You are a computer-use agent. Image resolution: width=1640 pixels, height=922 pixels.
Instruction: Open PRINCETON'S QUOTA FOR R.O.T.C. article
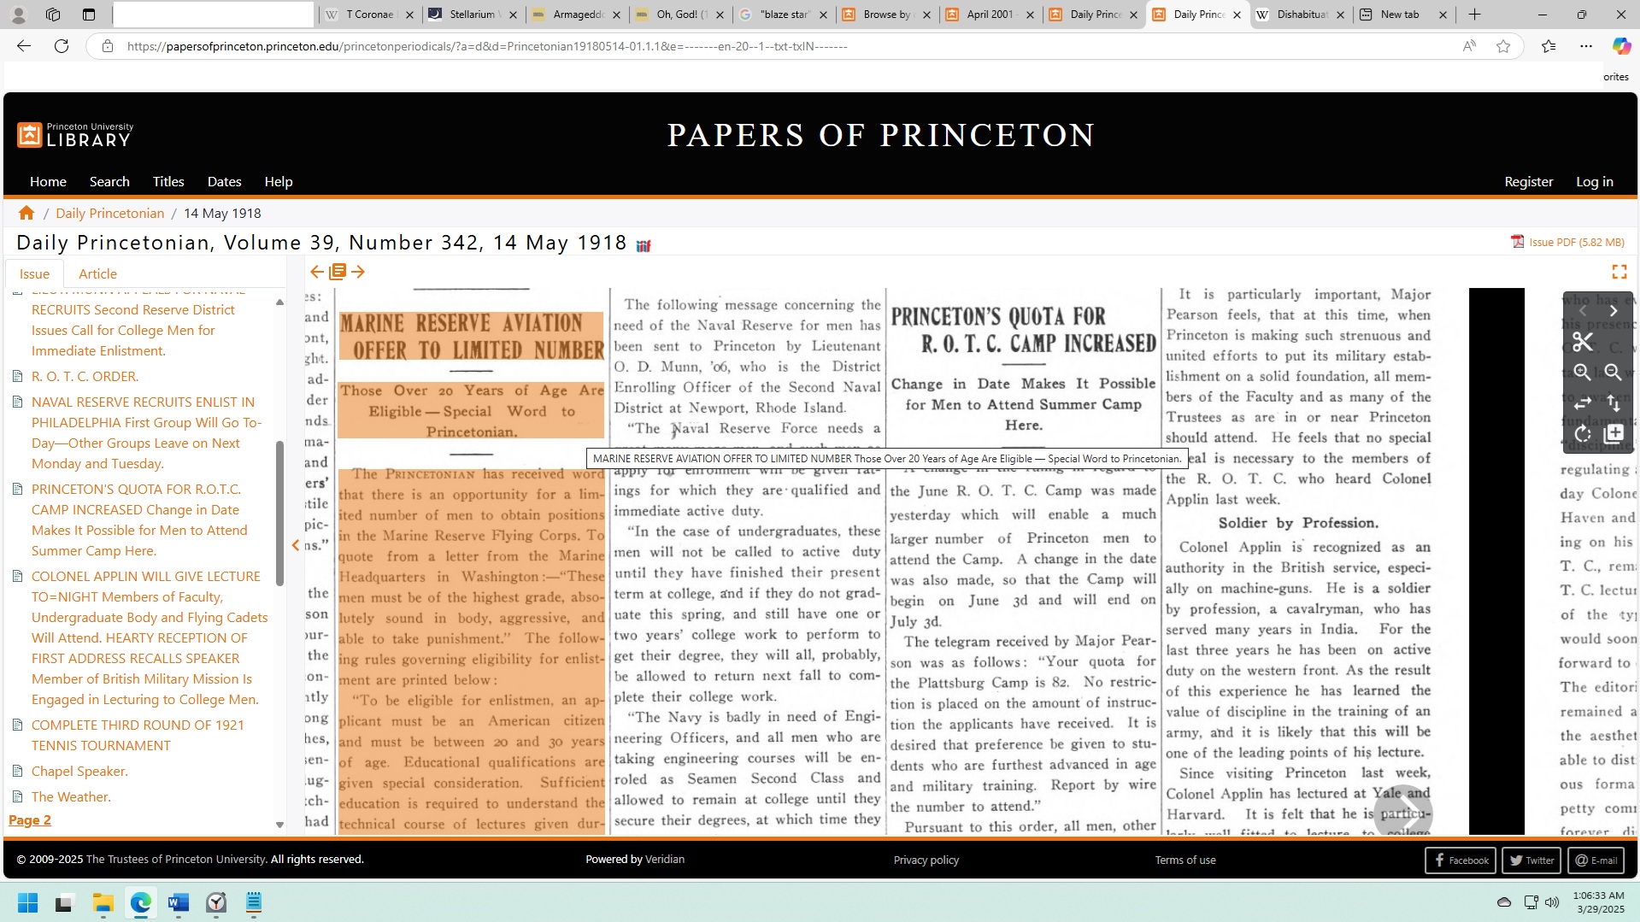[139, 520]
